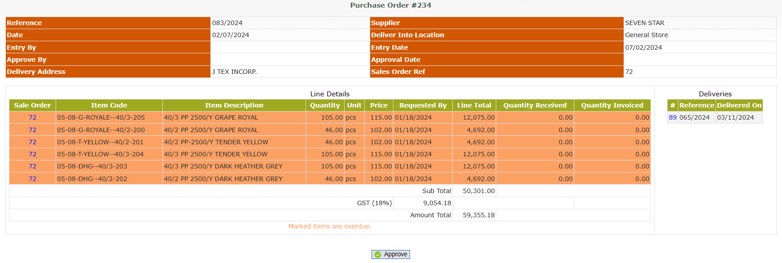
Task: Open delivery number 89 link
Action: (673, 117)
